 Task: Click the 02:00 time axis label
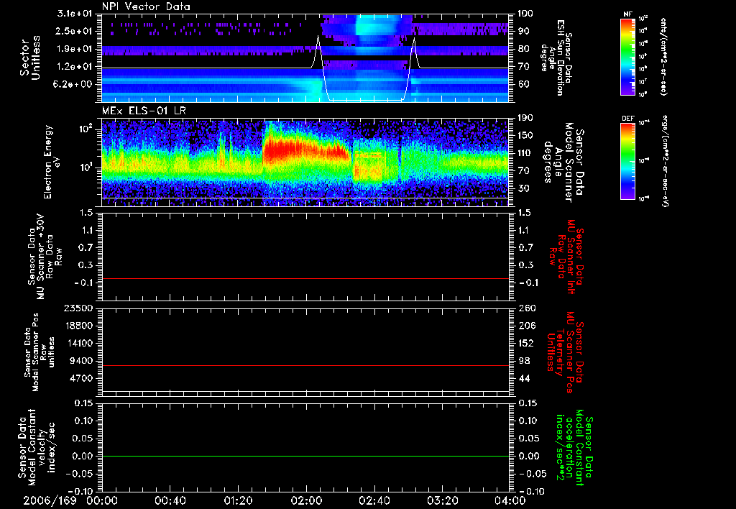(x=306, y=500)
